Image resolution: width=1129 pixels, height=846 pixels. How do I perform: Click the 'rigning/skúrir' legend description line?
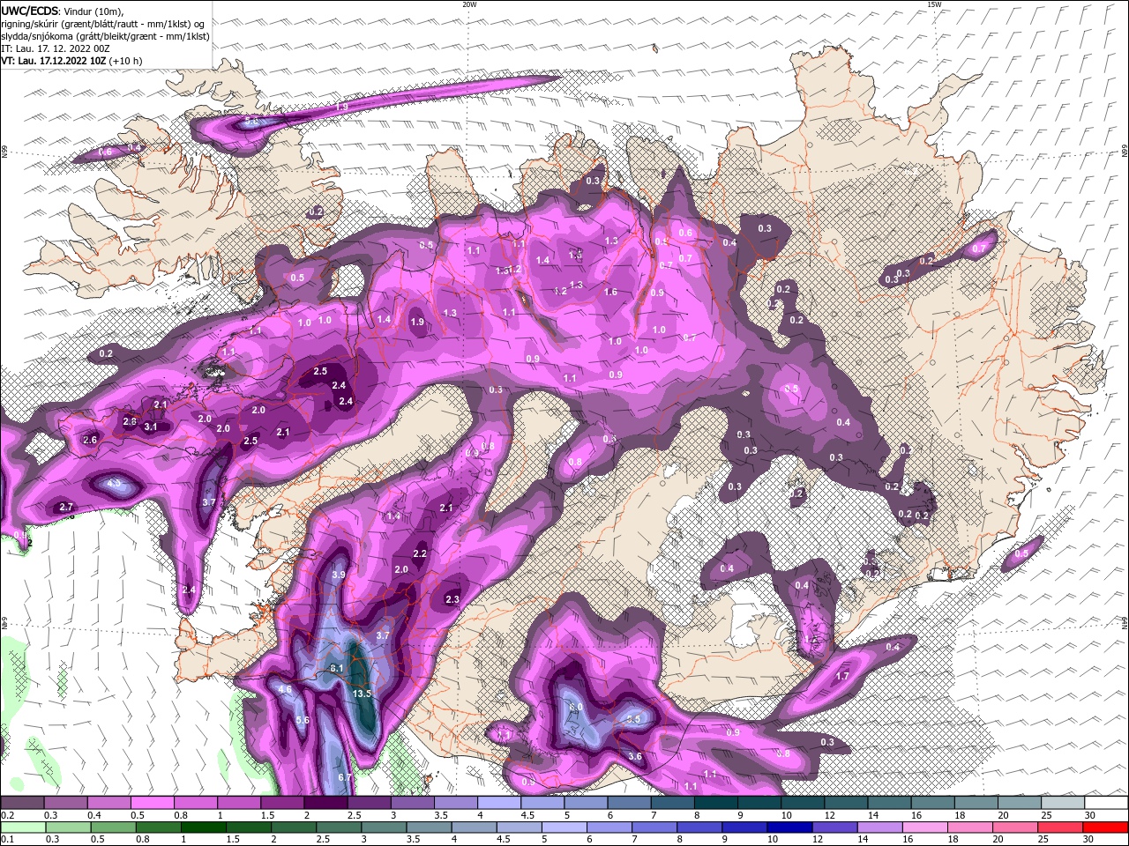(x=104, y=24)
